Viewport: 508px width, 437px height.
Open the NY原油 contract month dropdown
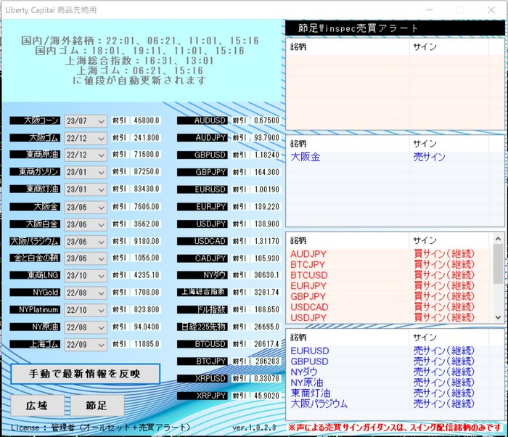86,327
